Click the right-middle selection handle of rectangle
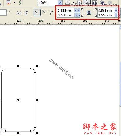 37,100
